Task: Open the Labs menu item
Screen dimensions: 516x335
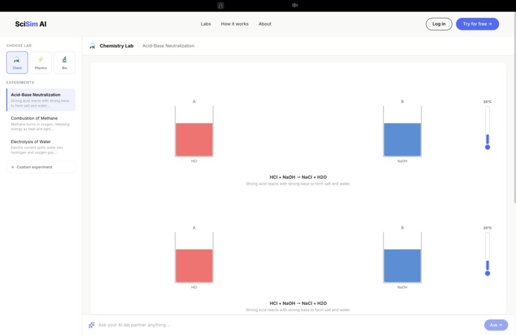Action: click(x=206, y=24)
